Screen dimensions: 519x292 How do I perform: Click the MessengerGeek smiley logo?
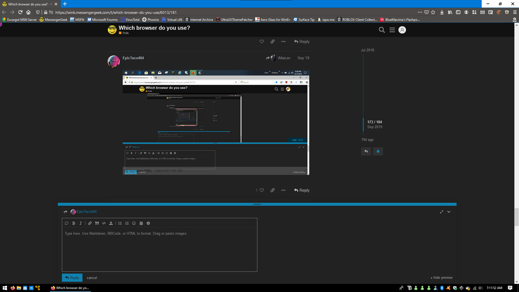tap(112, 30)
